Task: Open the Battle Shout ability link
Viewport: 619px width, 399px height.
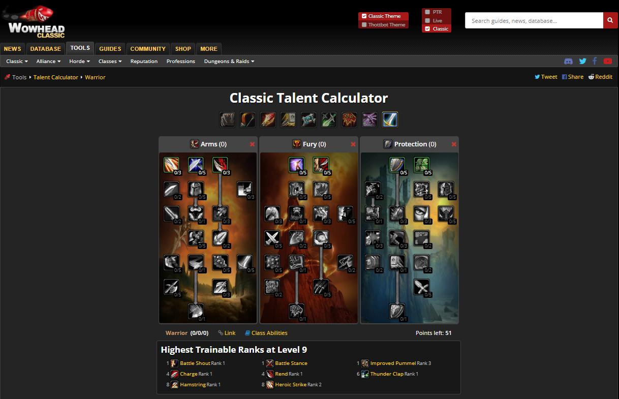Action: point(195,363)
